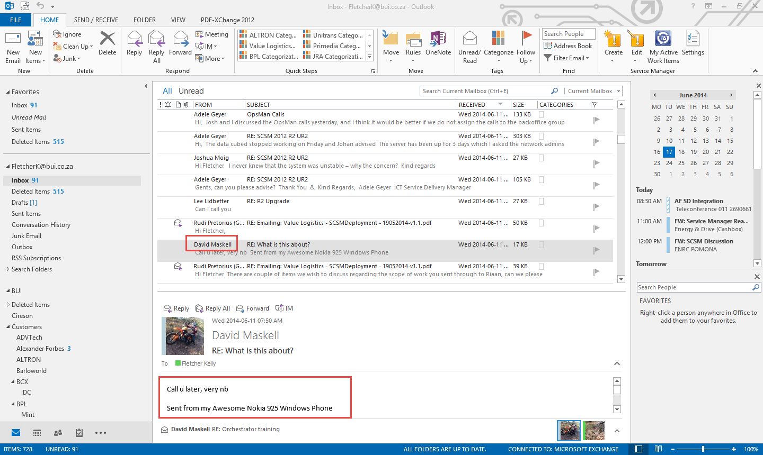Open the People view icon in navigation bar

coord(58,433)
